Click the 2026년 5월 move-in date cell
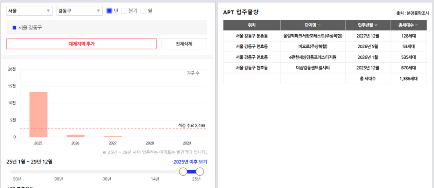This screenshot has width=434, height=188. [x=368, y=46]
